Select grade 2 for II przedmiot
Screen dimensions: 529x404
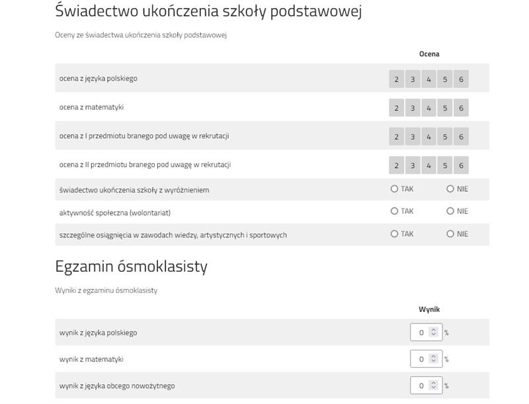(x=397, y=165)
